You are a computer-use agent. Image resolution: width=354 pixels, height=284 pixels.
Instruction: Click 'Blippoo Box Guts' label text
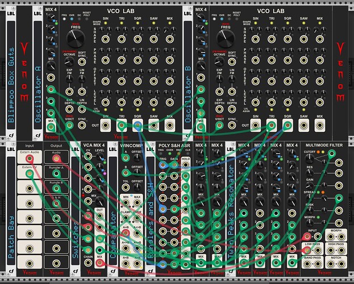(11, 85)
